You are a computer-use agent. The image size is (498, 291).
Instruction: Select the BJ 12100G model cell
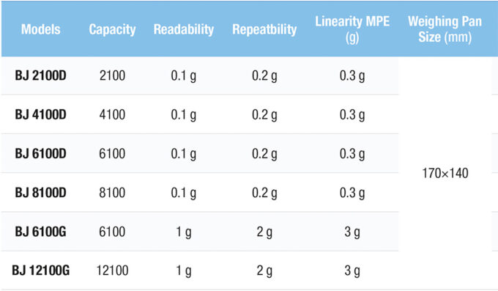click(x=41, y=270)
